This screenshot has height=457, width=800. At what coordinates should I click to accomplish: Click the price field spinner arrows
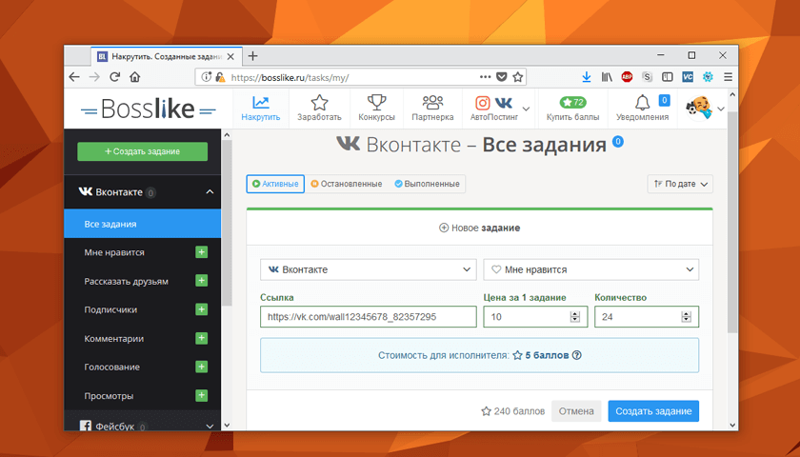[x=575, y=317]
